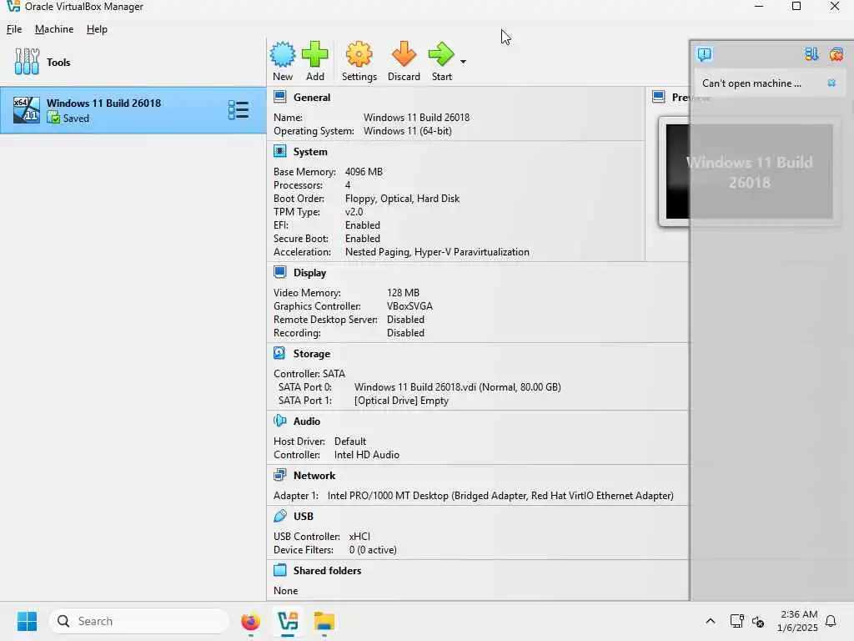Expand the Can't open machine notification
Viewport: 854px width, 641px height.
pos(751,83)
